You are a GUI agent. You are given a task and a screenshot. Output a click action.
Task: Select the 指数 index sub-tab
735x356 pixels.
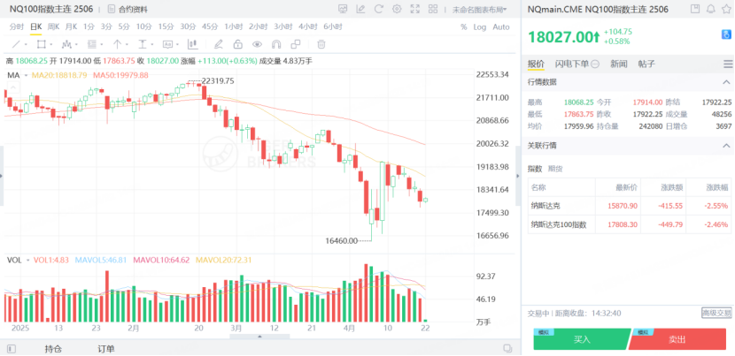pyautogui.click(x=535, y=169)
